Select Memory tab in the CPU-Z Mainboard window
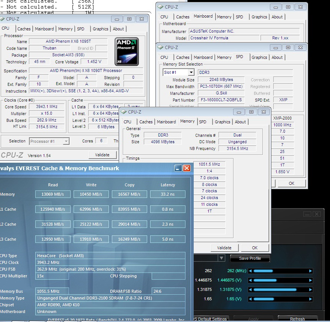The image size is (330, 322). (224, 17)
